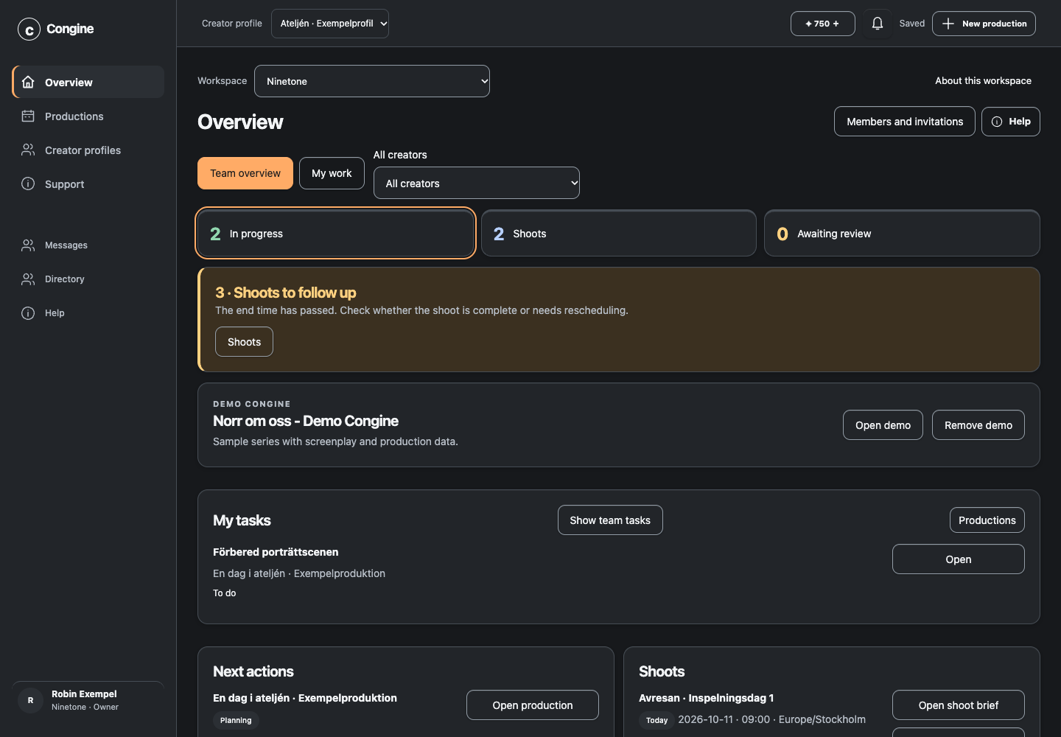Screen dimensions: 1061x737
Task: Click the Creator profiles people icon
Action: 28,150
